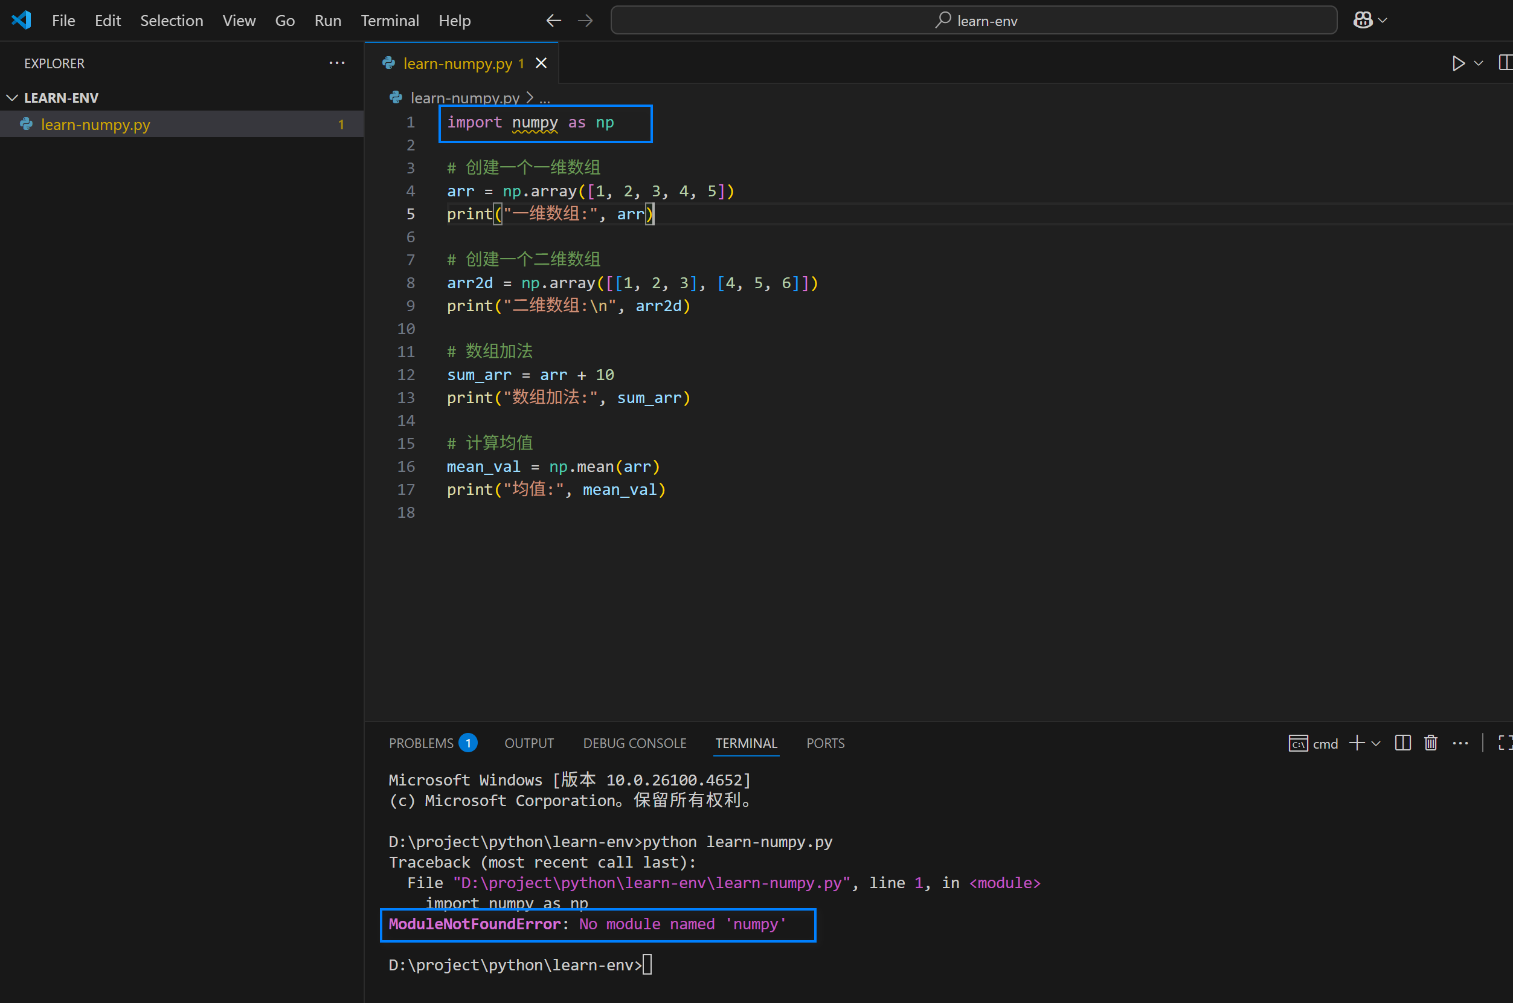Viewport: 1513px width, 1003px height.
Task: Open the Edit menu
Action: click(108, 21)
